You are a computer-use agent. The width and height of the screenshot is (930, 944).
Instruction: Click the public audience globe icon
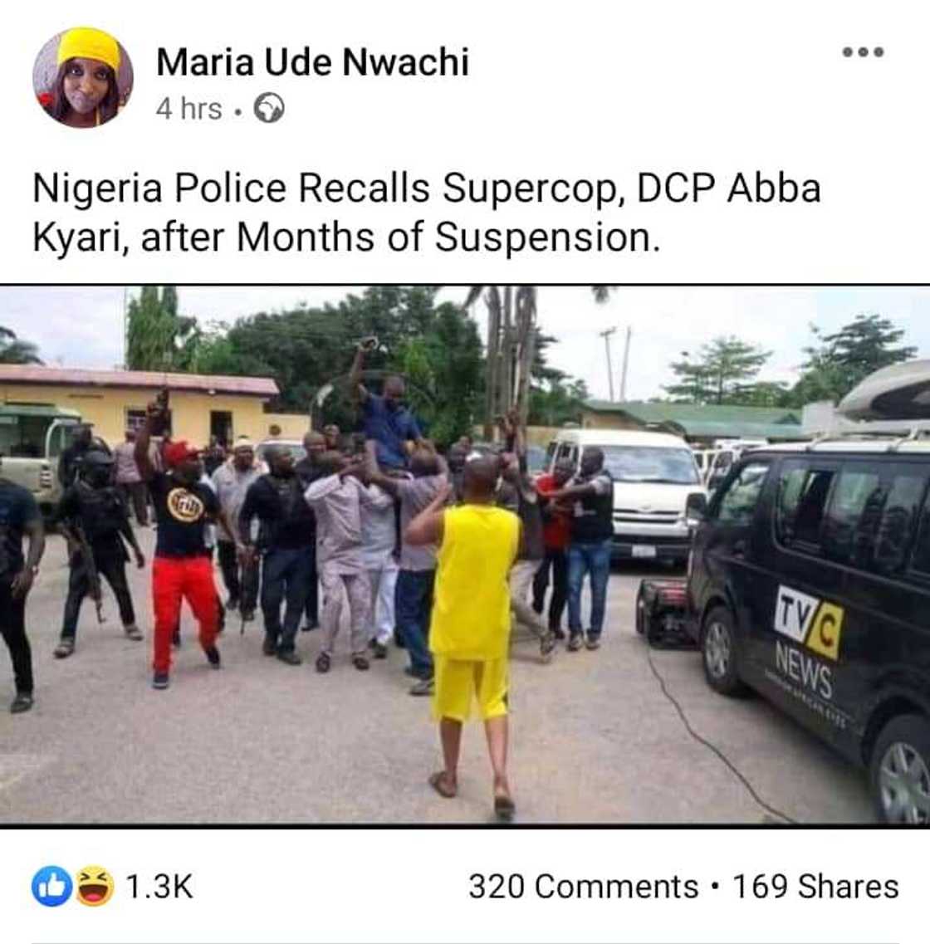point(268,109)
